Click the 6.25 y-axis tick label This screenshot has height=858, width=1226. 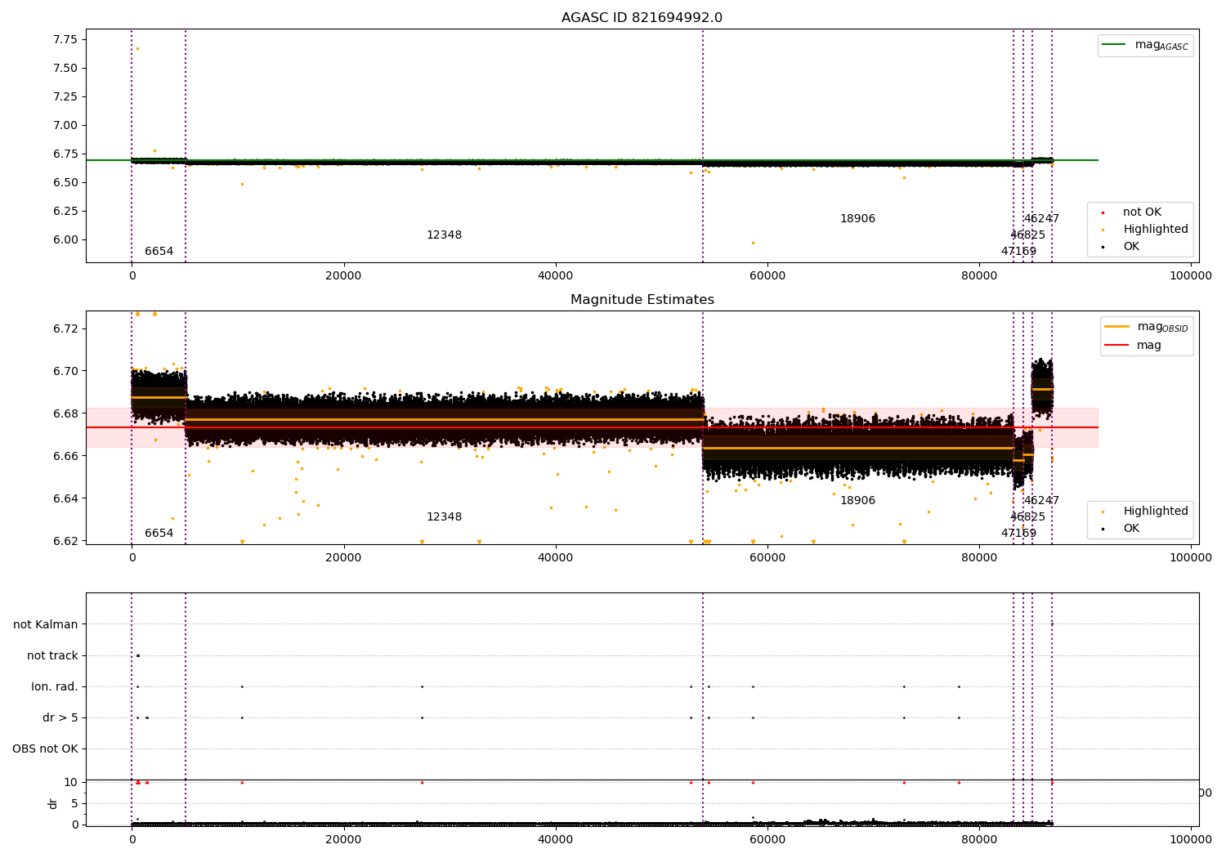tap(64, 211)
